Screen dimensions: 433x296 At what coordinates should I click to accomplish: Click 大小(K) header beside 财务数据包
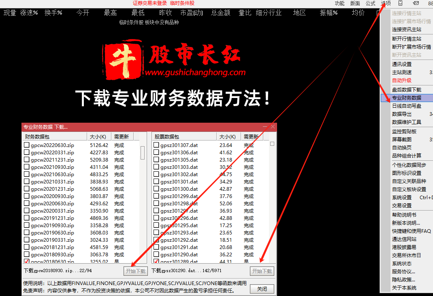(99, 136)
